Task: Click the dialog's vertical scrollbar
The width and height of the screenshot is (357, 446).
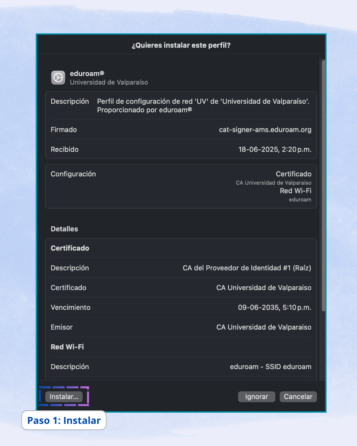Action: (x=324, y=185)
